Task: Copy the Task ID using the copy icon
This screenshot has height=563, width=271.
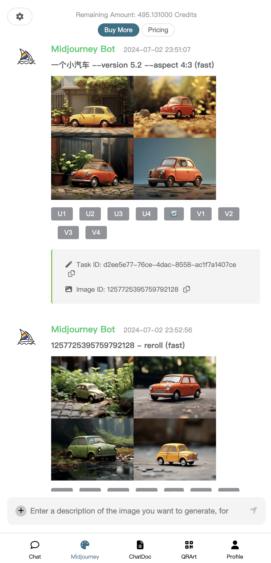Action: point(71,273)
